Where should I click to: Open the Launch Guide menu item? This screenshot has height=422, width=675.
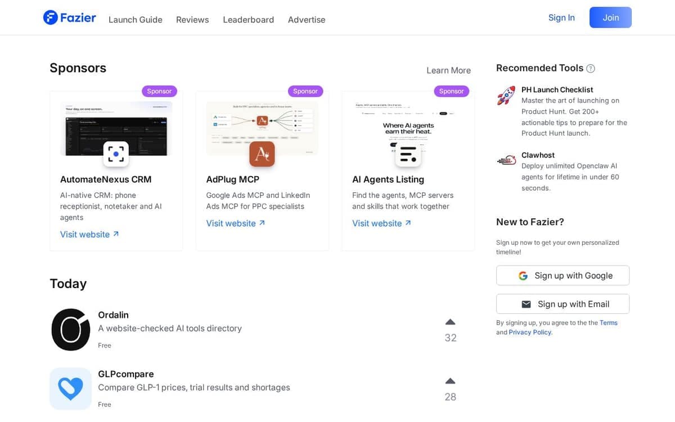pos(136,20)
